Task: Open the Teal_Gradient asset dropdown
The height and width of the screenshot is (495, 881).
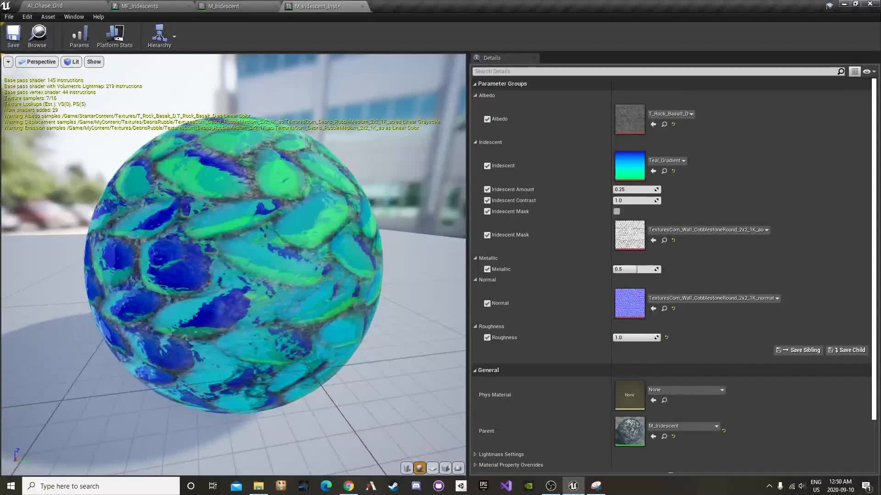Action: 683,160
